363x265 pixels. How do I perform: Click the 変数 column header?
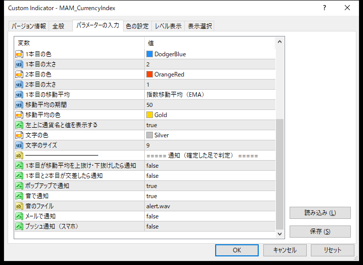tap(79, 43)
